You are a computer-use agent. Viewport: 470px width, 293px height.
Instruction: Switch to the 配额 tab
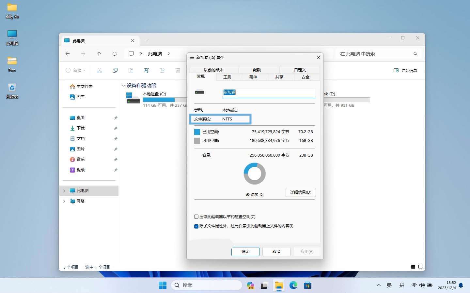pos(257,70)
